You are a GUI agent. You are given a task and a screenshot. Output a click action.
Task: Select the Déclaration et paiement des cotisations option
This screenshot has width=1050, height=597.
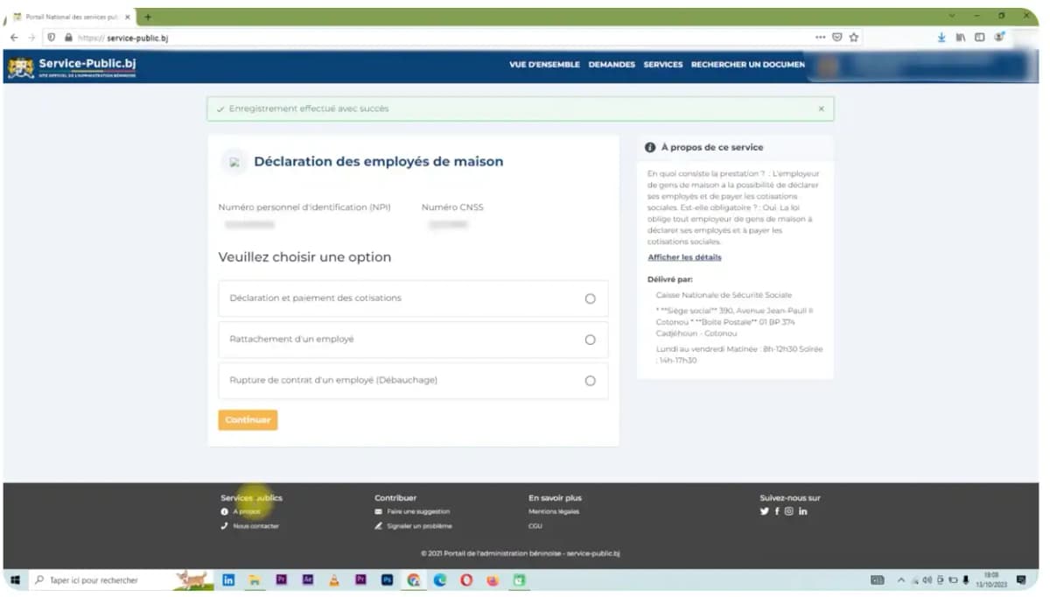pyautogui.click(x=590, y=298)
